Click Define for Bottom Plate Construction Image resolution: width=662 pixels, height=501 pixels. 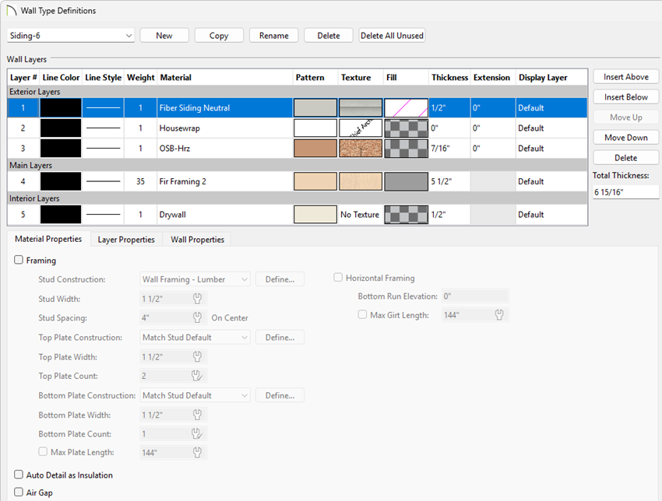(280, 395)
